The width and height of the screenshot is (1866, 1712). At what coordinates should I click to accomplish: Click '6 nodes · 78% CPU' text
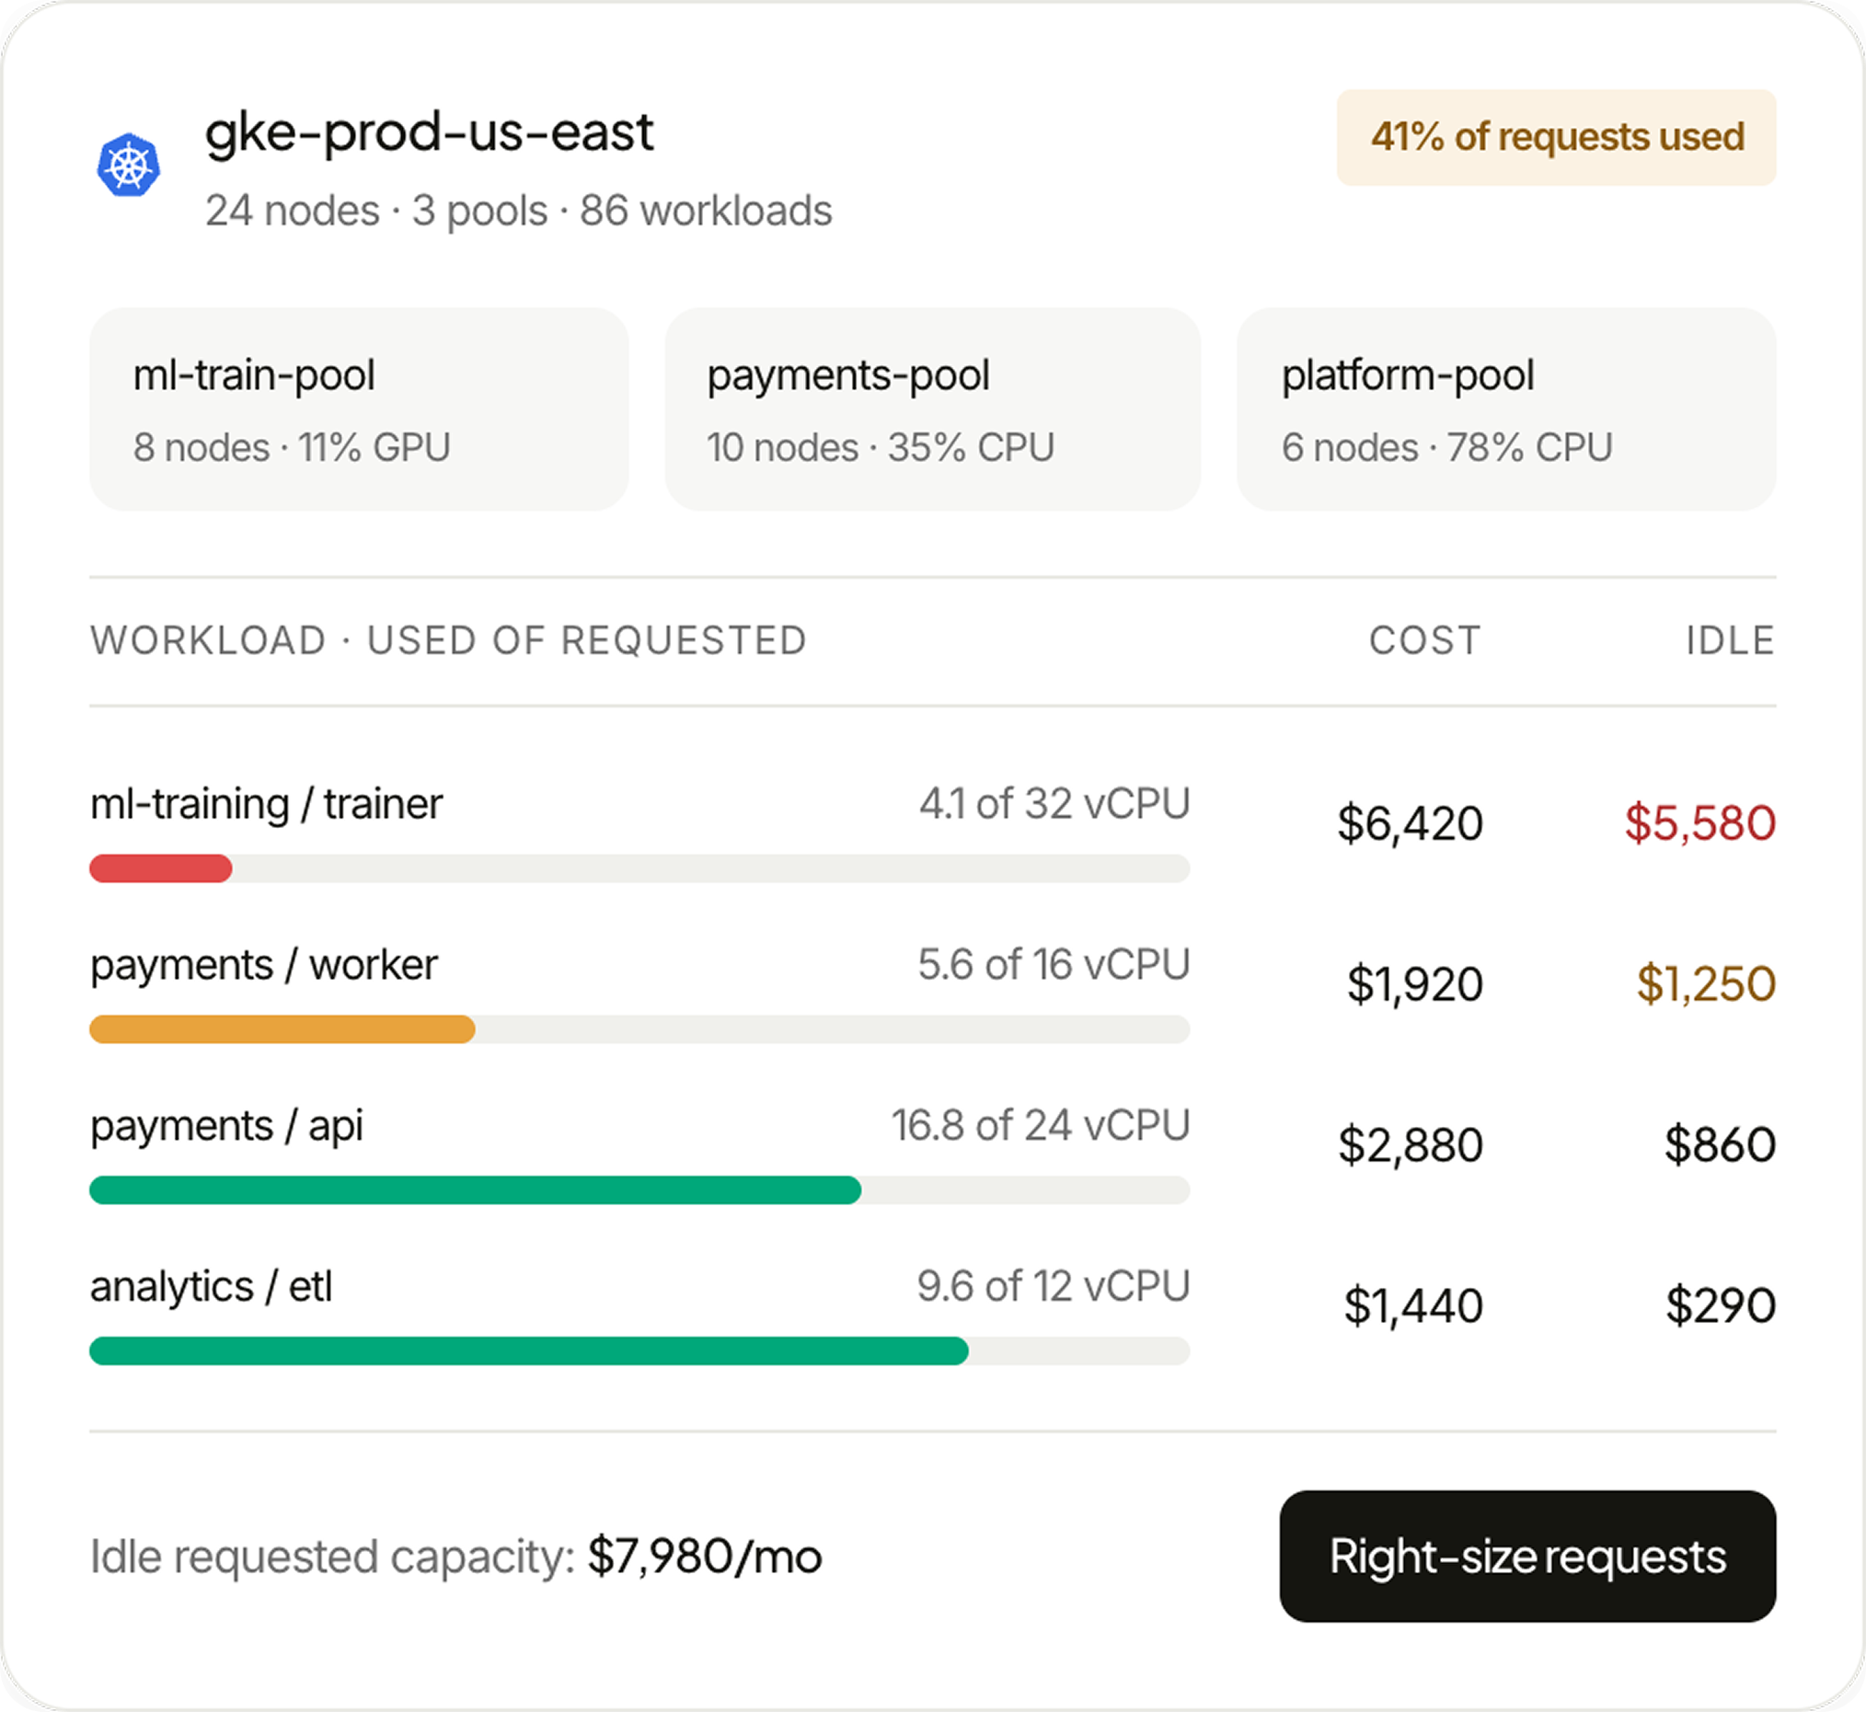tap(1447, 448)
